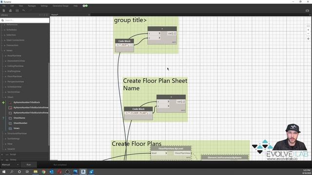
Task: Open the Settings menu
Action: 44,6
